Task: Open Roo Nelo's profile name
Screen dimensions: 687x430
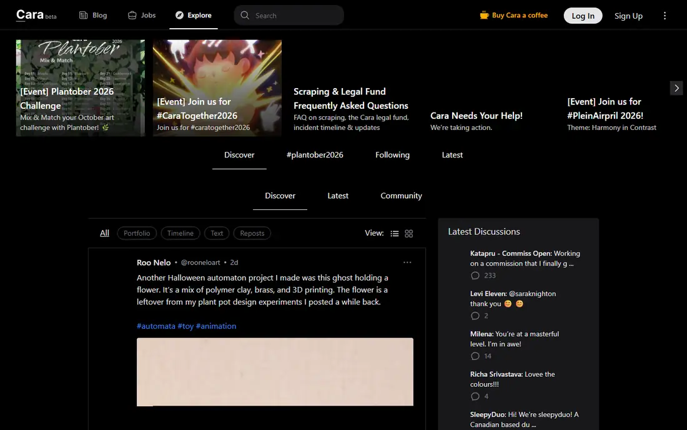Action: (x=154, y=262)
